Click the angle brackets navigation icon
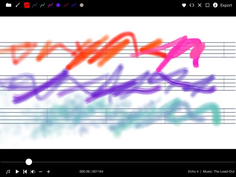Viewport: 236px width, 177px height. tap(192, 5)
